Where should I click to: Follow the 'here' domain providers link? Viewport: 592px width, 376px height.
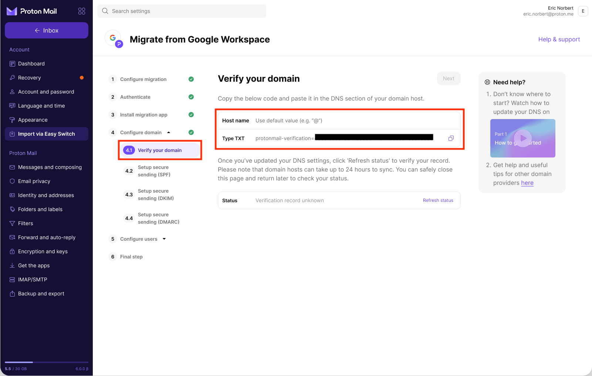[x=527, y=183]
